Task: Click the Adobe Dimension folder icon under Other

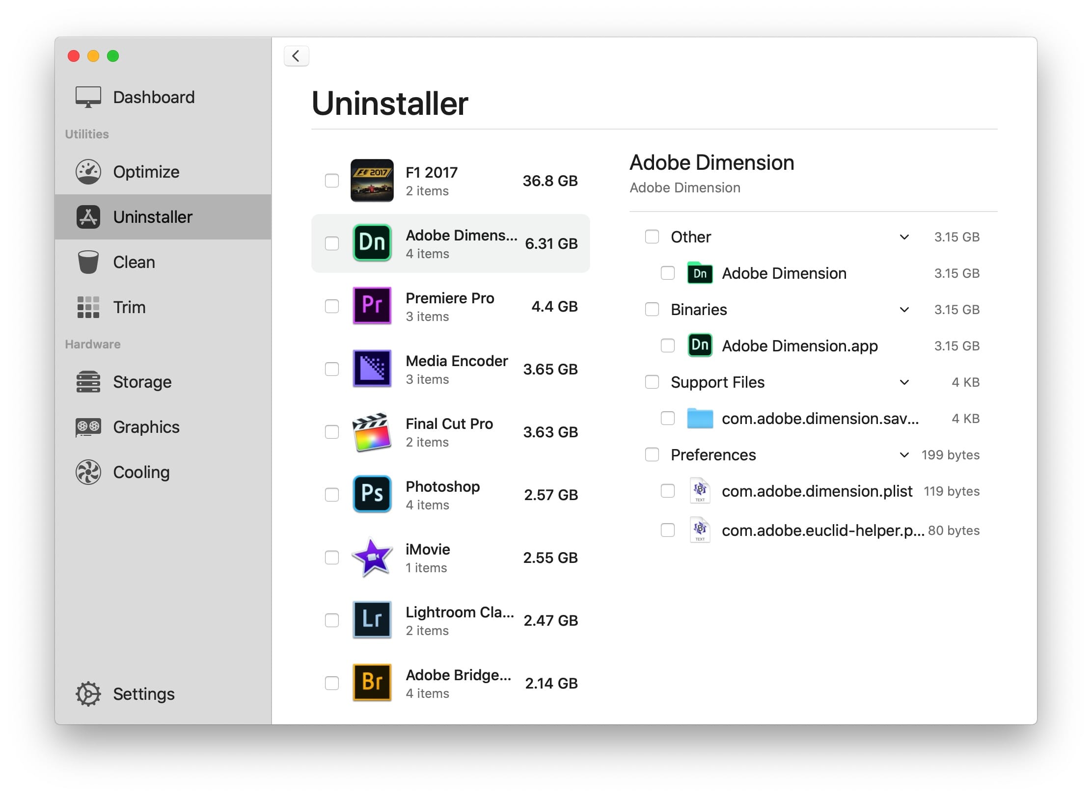Action: point(700,273)
